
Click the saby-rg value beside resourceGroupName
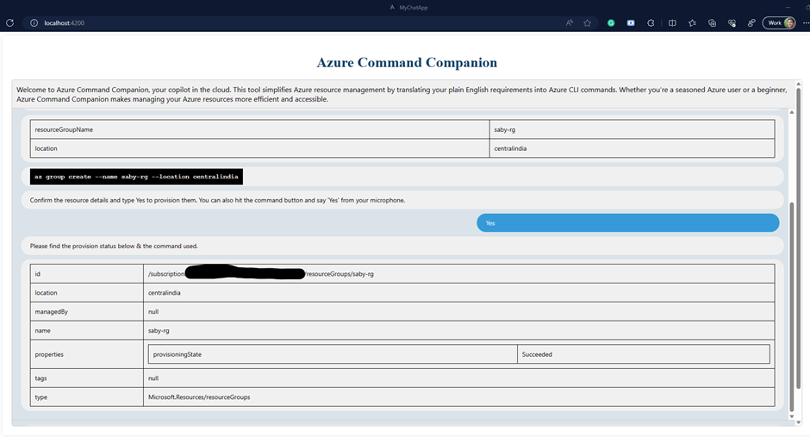click(632, 129)
